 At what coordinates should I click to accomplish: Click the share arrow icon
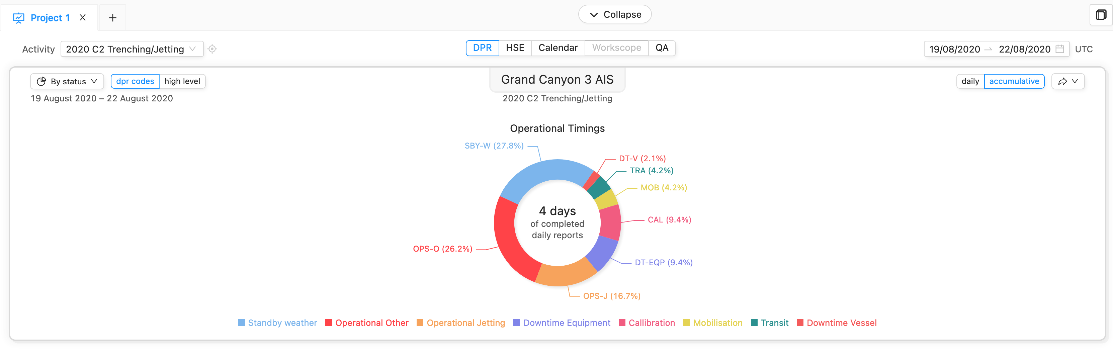[x=1062, y=82]
